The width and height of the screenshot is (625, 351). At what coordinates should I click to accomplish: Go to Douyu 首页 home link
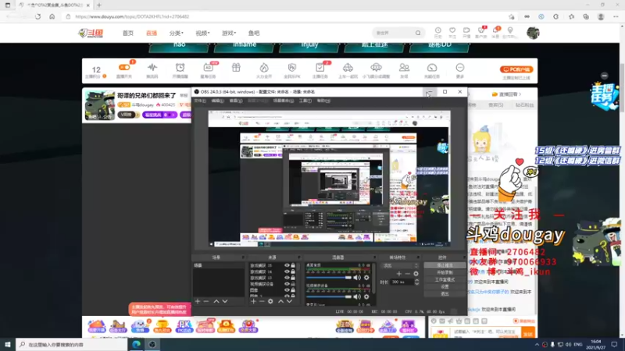pos(128,33)
